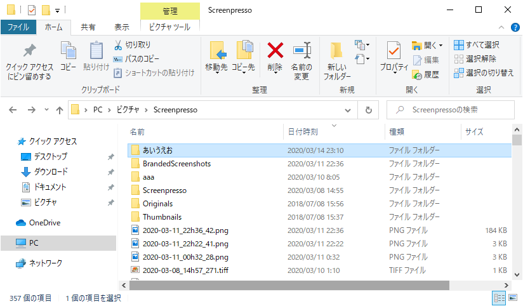Sort by 日付時刻 column header
Viewport: 523px width, 306px height.
coord(303,132)
